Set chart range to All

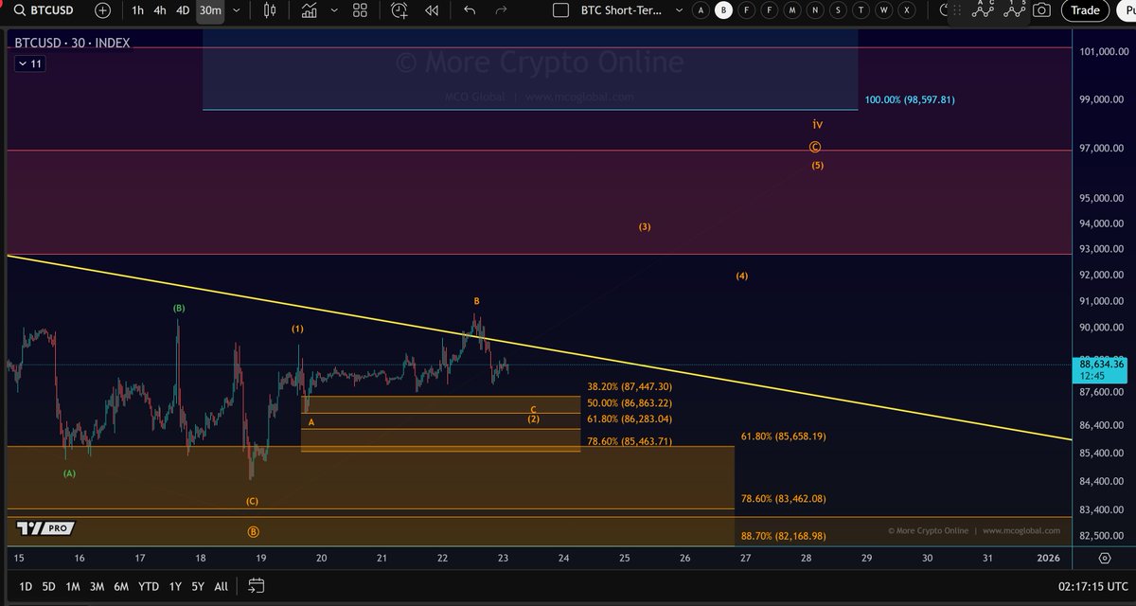221,586
